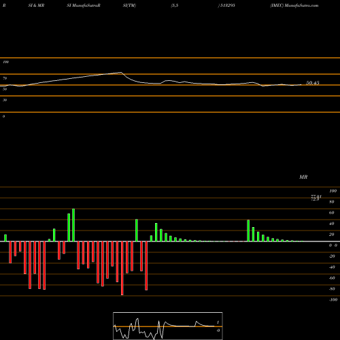Click the 513293 stock code text
The width and height of the screenshot is (340, 340).
pos(227,5)
